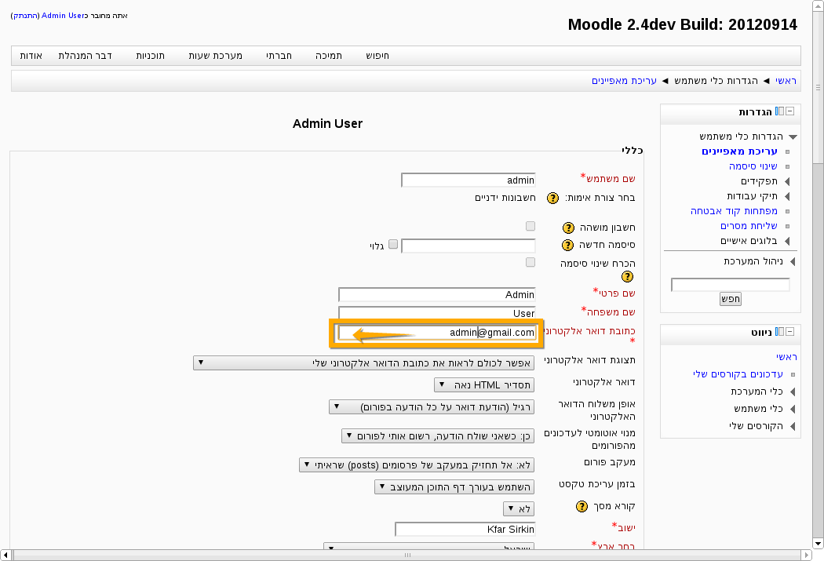Open מפתחות קוד אבטחה link

[734, 211]
